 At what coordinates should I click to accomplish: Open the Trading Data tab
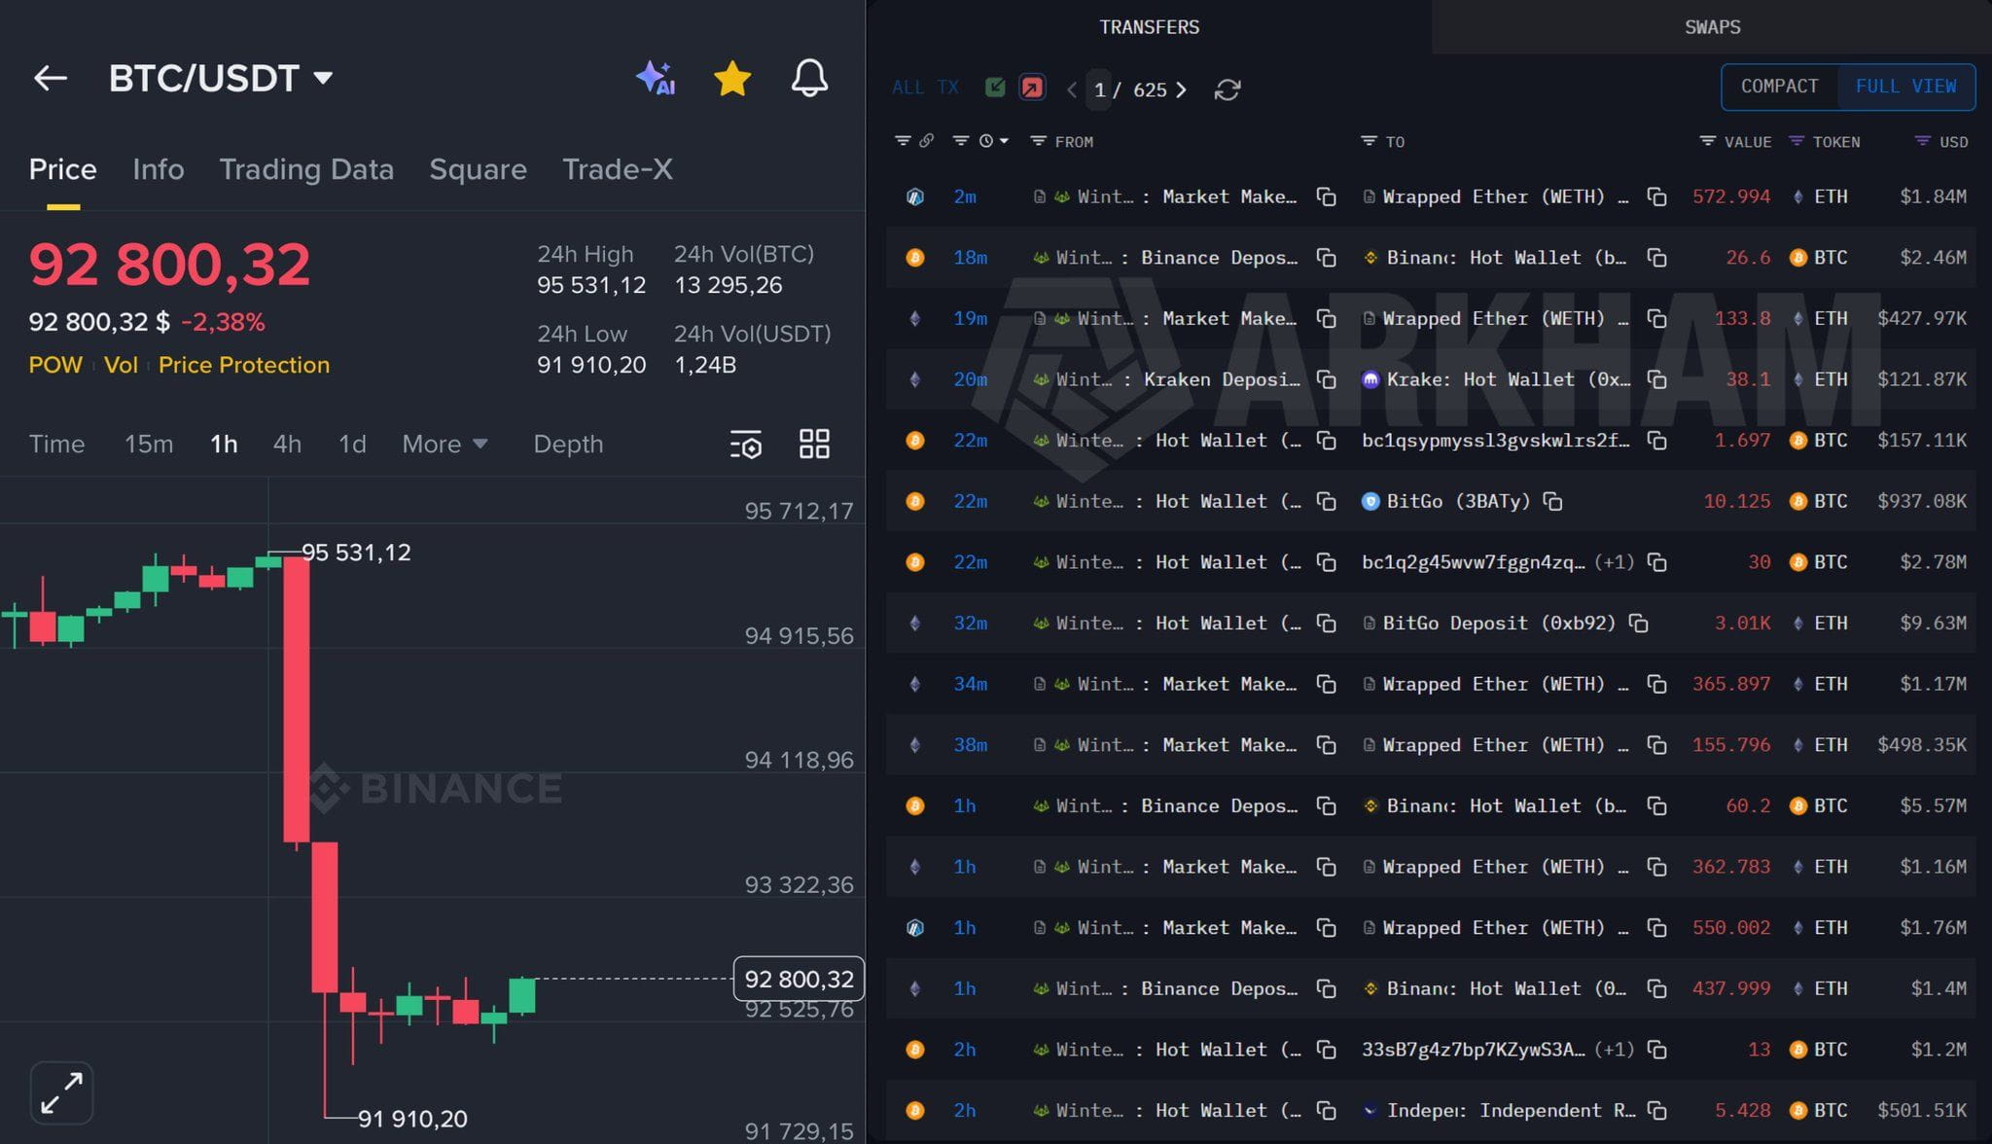click(x=306, y=169)
